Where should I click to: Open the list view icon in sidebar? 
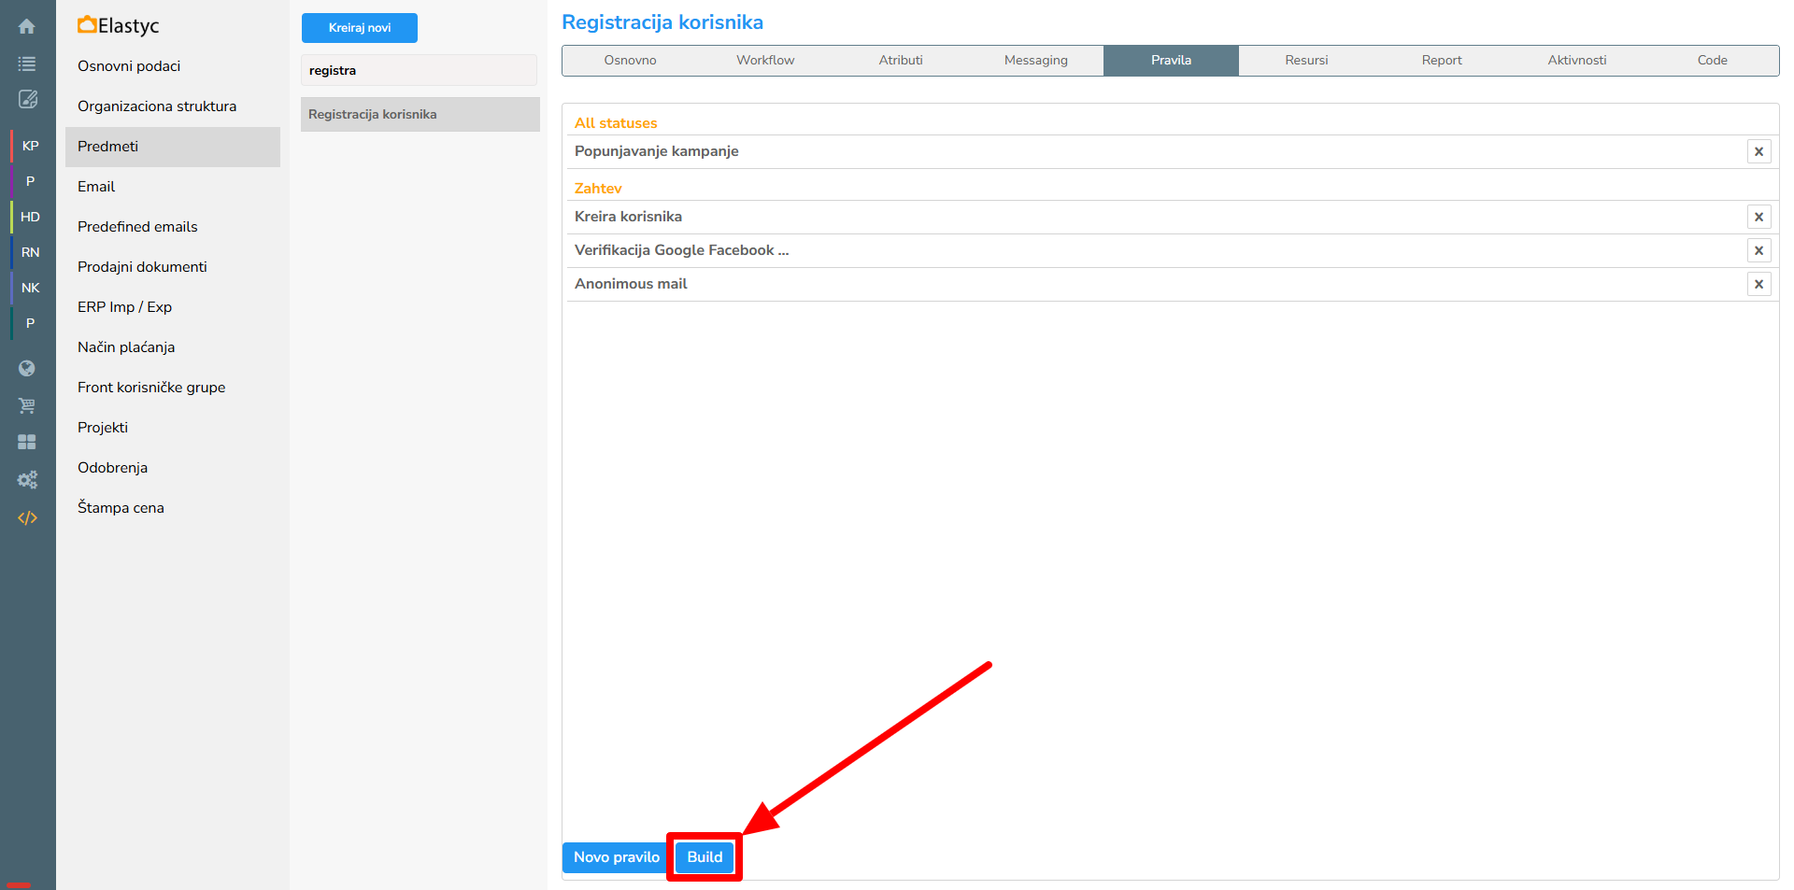[27, 64]
